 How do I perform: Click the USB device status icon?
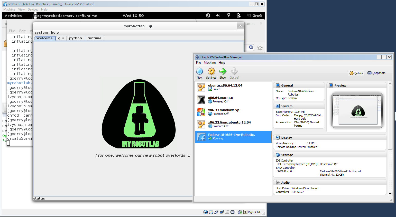pyautogui.click(x=216, y=212)
